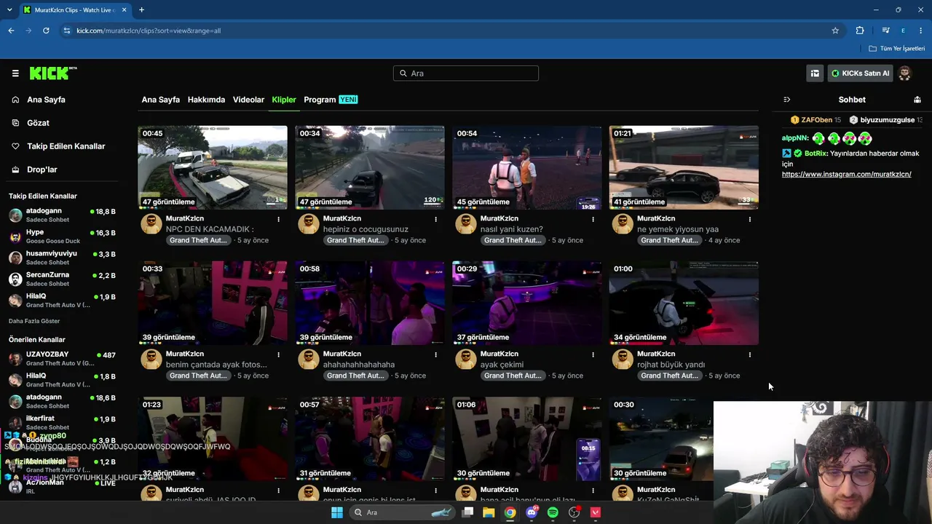Open Chrome's three-dot menu
Viewport: 932px width, 524px height.
[921, 31]
